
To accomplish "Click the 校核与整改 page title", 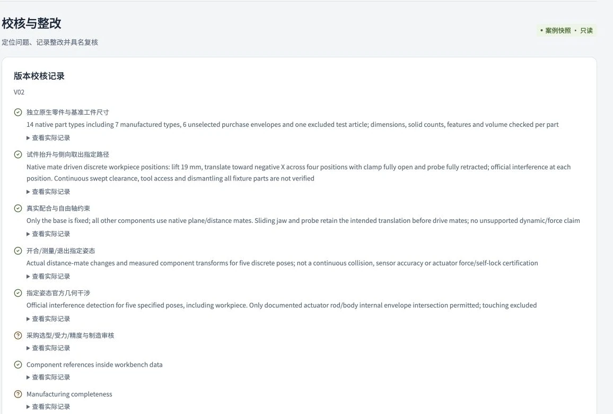I will [32, 23].
